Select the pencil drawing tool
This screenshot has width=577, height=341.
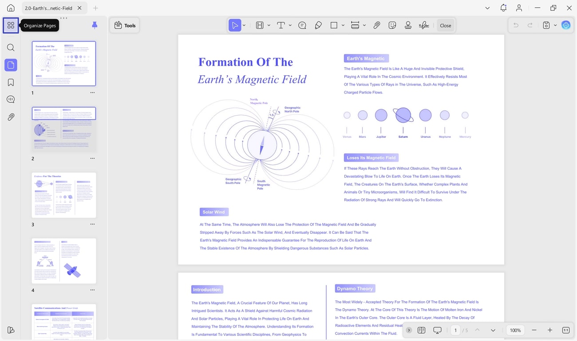click(318, 26)
